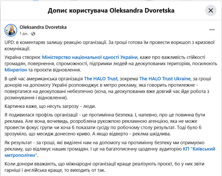The width and height of the screenshot is (222, 176).
Task: Close the post dialog with the X button
Action: [211, 11]
